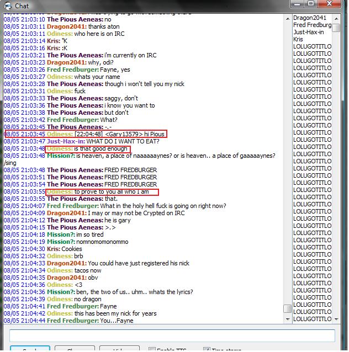Click the user list scrollbar thumb
Image resolution: width=349 pixels, height=352 pixels.
click(x=336, y=28)
